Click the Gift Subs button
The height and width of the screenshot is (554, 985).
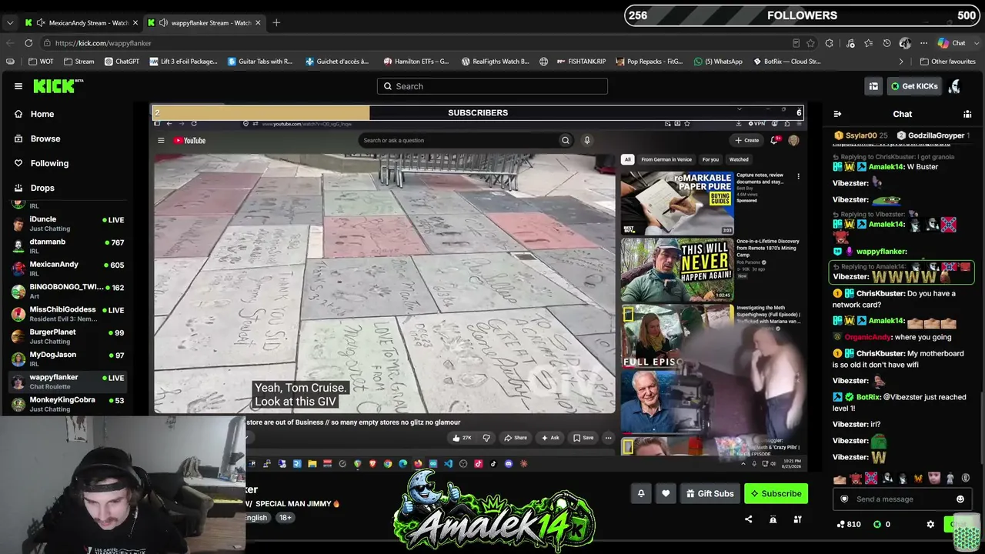(x=710, y=493)
